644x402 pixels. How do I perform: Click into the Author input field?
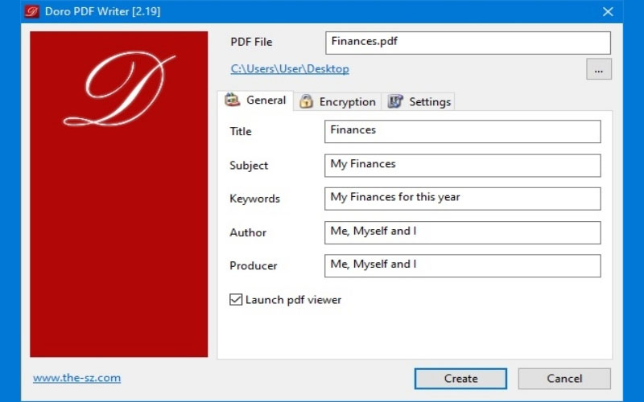point(462,232)
